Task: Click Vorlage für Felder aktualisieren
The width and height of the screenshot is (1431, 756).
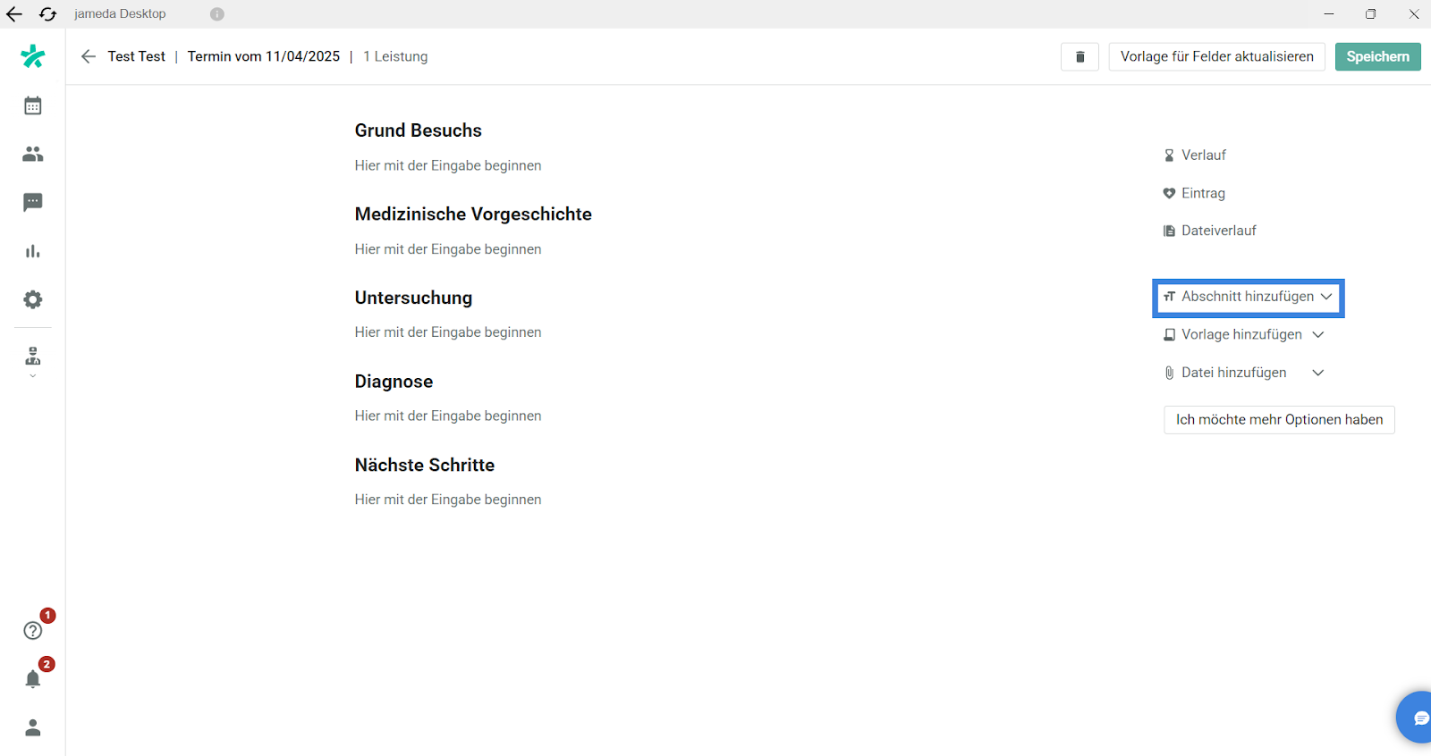Action: point(1216,56)
